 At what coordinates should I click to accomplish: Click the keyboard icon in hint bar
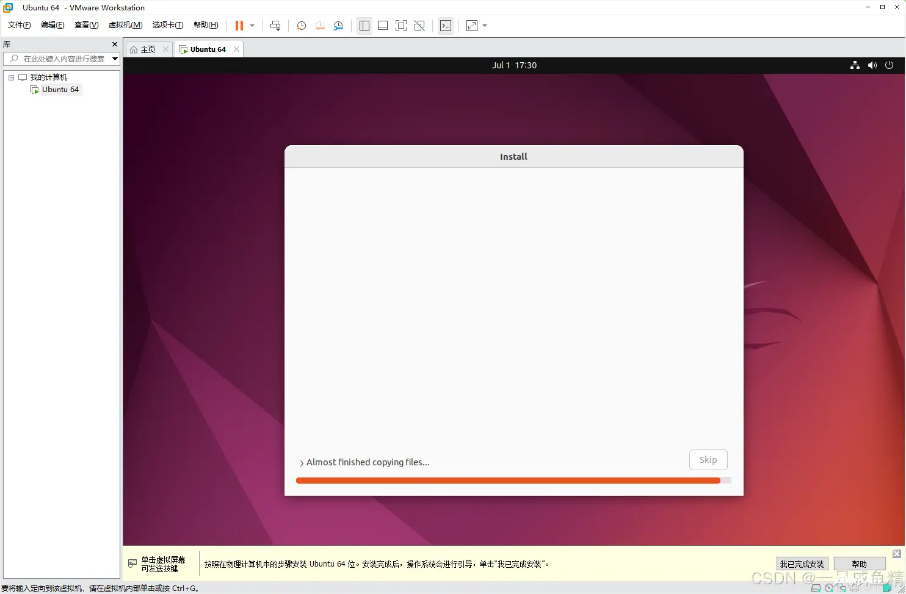pyautogui.click(x=132, y=564)
